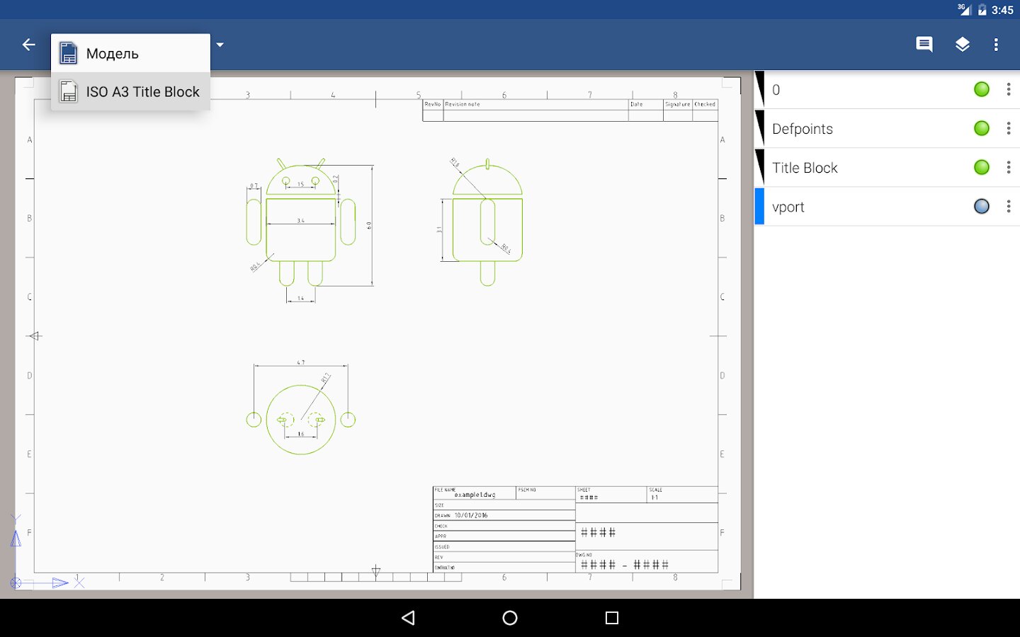Tap the front-view Android robot drawing

point(301,224)
